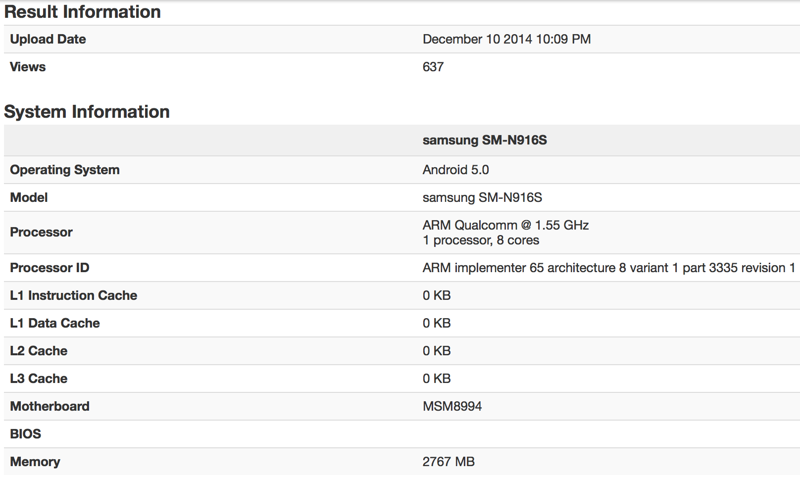
Task: Click the Result Information heading
Action: [x=82, y=12]
